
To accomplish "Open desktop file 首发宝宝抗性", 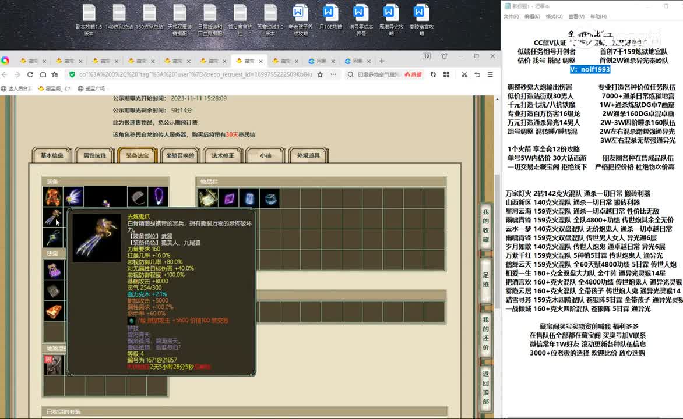I will tap(240, 20).
